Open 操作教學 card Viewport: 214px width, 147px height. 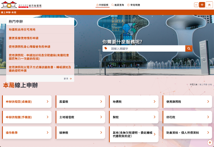click(x=26, y=132)
